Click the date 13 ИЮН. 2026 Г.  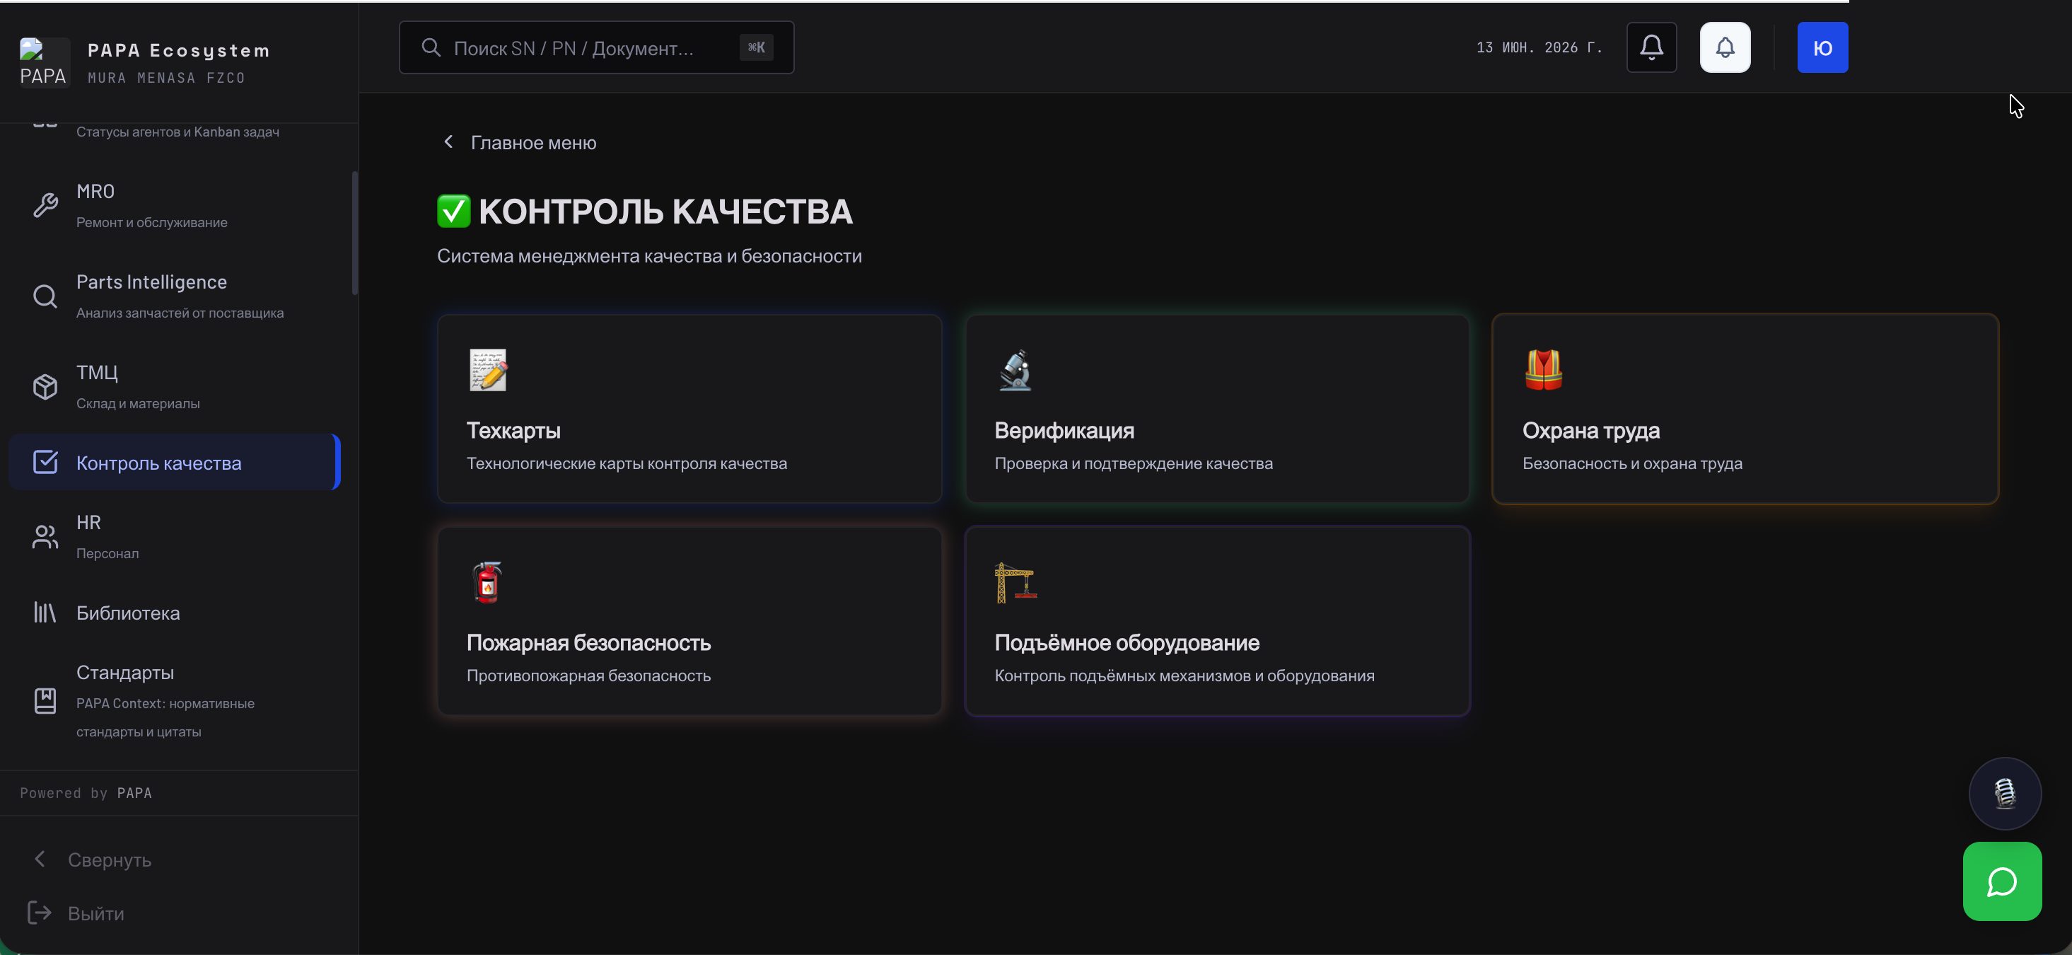pyautogui.click(x=1540, y=47)
